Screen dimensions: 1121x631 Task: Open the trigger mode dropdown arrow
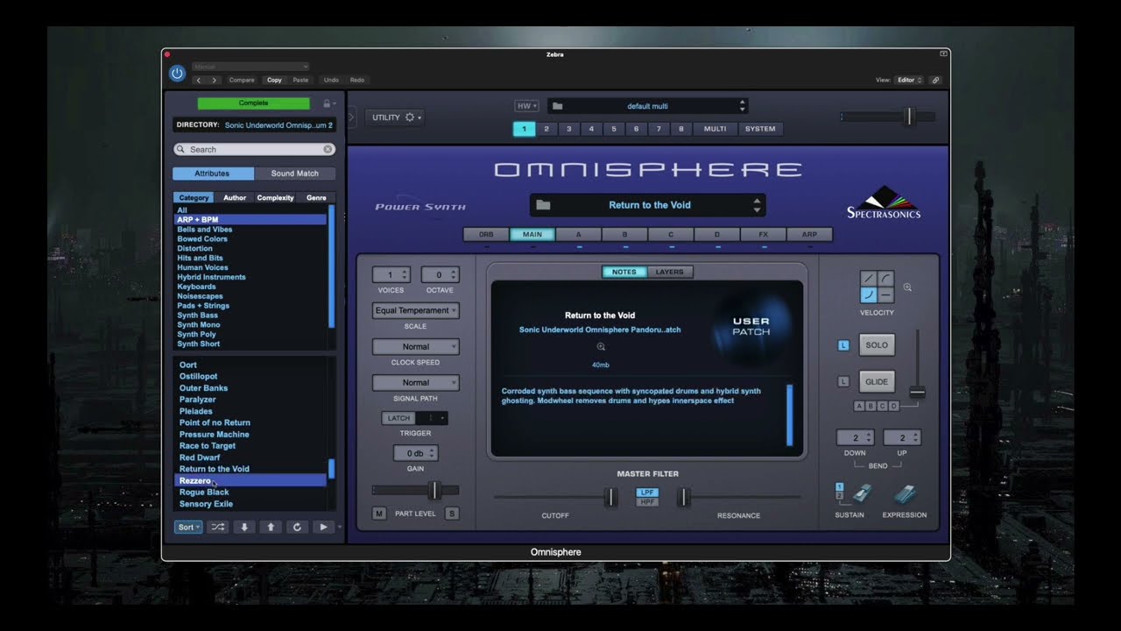[x=442, y=419]
